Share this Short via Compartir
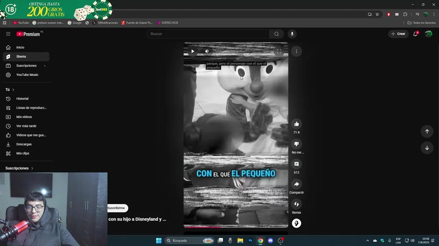Screen dimensions: 439x246 297,184
